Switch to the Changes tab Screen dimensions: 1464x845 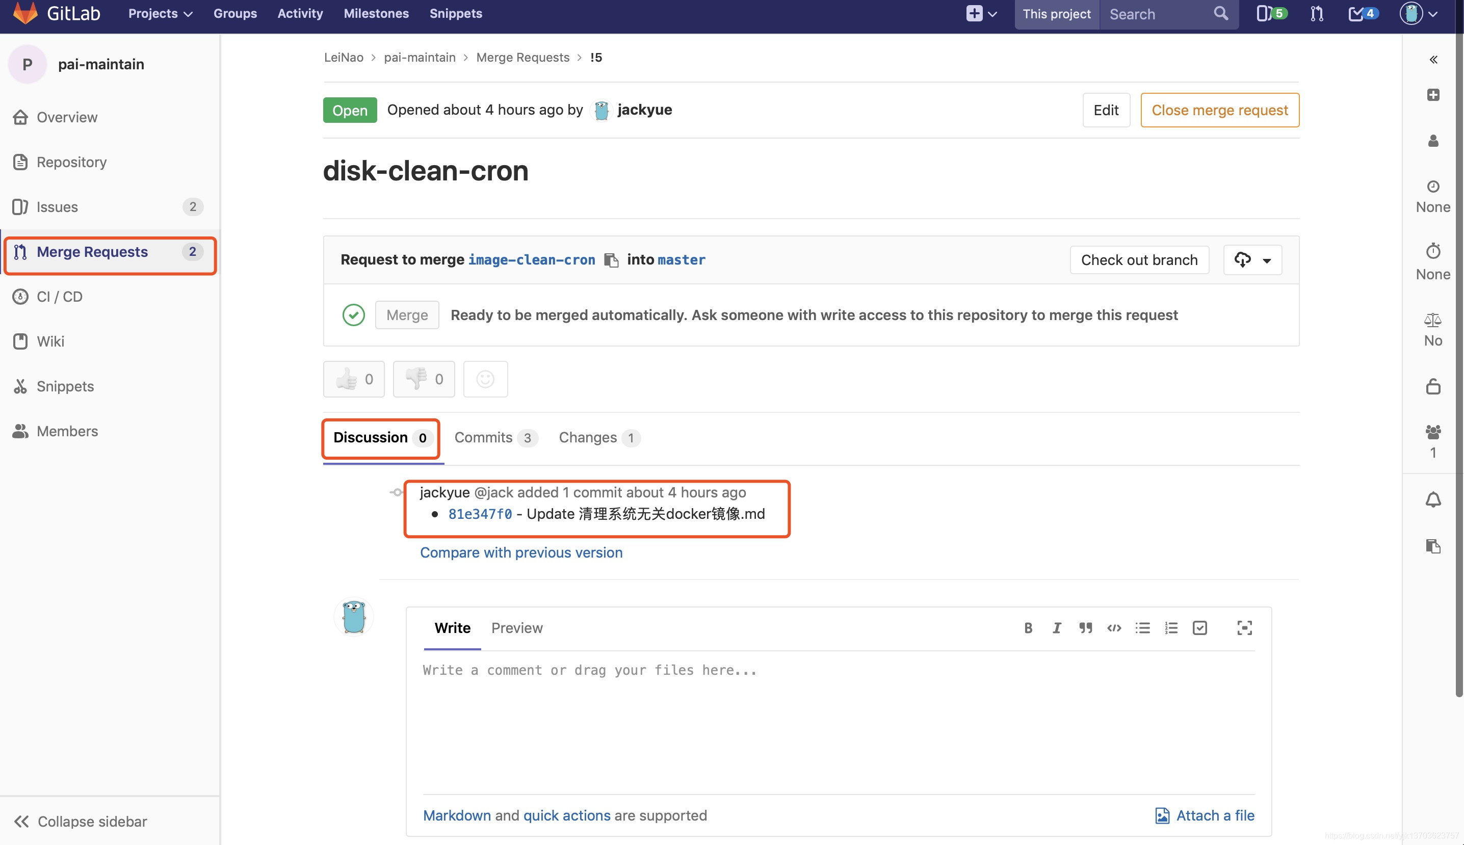click(599, 438)
